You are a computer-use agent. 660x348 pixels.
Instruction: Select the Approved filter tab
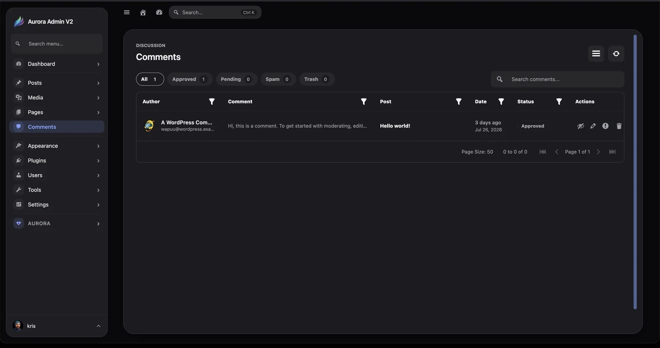190,79
